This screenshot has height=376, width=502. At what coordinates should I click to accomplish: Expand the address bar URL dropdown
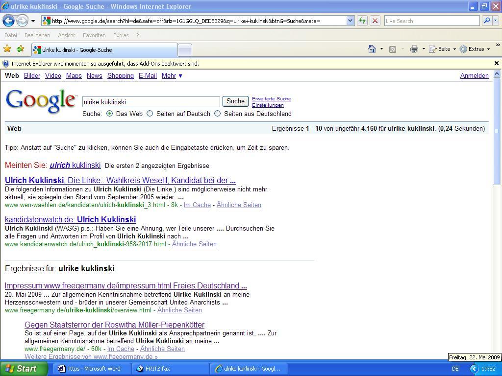click(350, 21)
